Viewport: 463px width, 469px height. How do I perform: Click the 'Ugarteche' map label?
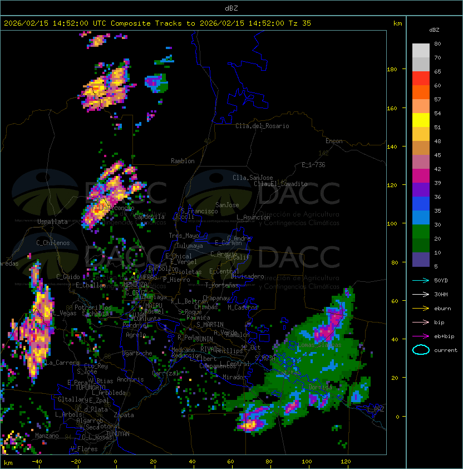(137, 353)
